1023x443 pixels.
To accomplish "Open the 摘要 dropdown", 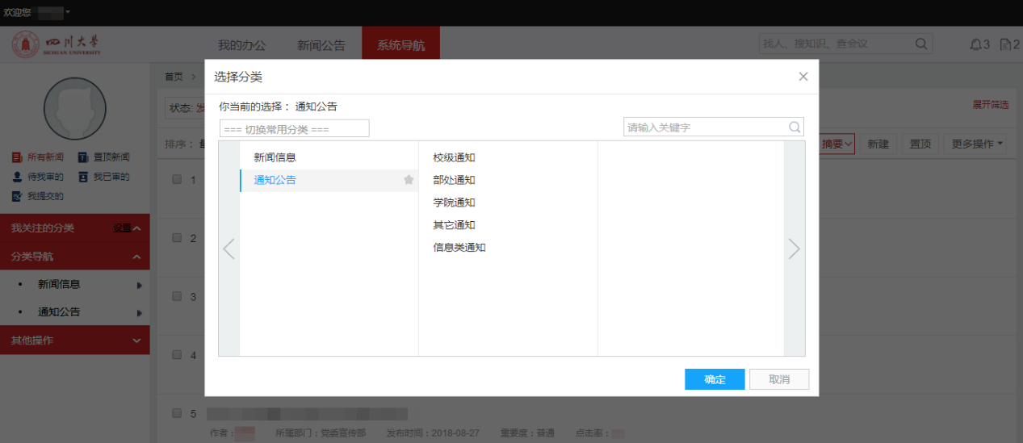I will pos(837,144).
